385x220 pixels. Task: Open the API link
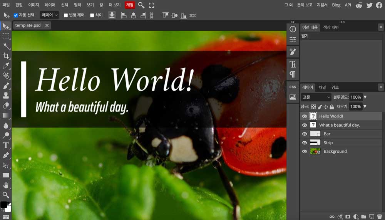click(348, 5)
